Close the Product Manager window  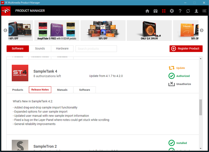click(x=204, y=3)
